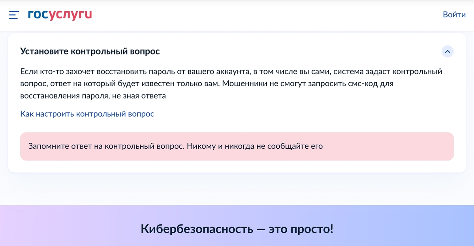Click the Войти login link
This screenshot has height=246, width=474.
click(454, 15)
